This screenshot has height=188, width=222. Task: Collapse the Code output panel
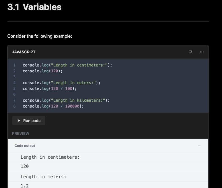point(199,146)
